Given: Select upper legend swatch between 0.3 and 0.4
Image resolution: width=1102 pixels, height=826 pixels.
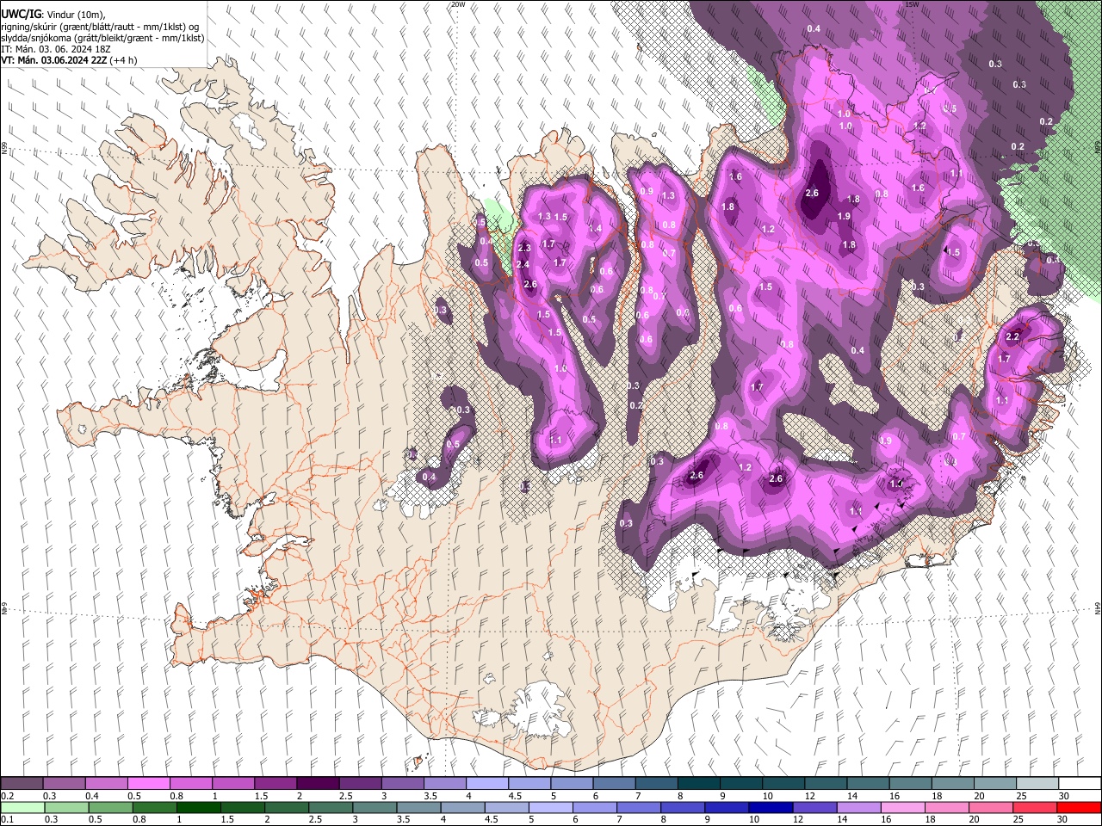Looking at the screenshot, I should 64,784.
